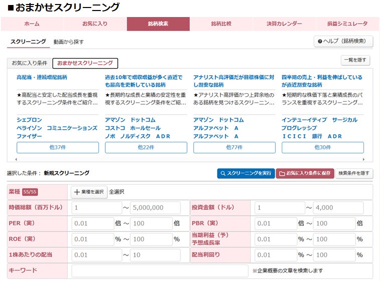Viewport: 380px width, 281px height.
Task: Go to the 損益シミュレータ tab
Action: [x=347, y=24]
